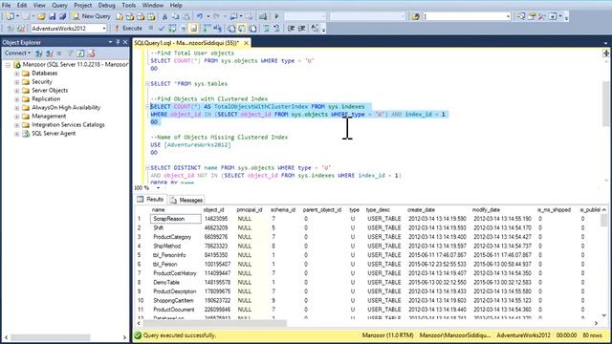Pin the Object Explorer panel
Screen dimensions: 612x344
tap(118, 42)
